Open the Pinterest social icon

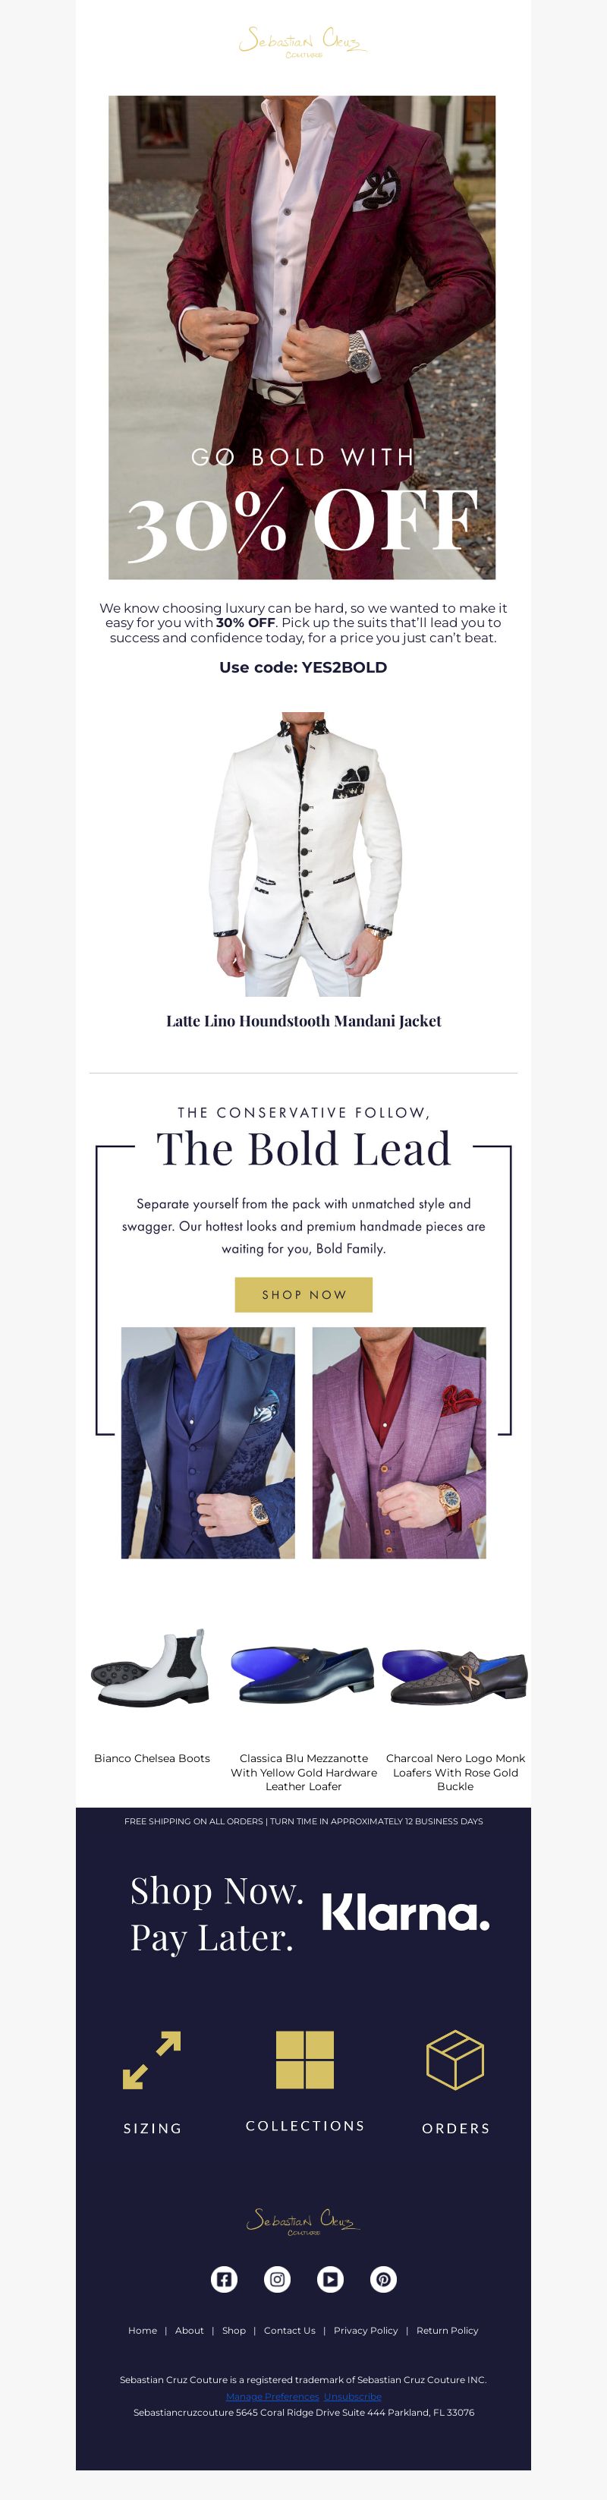384,2280
